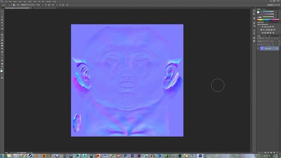
Task: Open the collapsed History panel icon
Action: pos(254,11)
